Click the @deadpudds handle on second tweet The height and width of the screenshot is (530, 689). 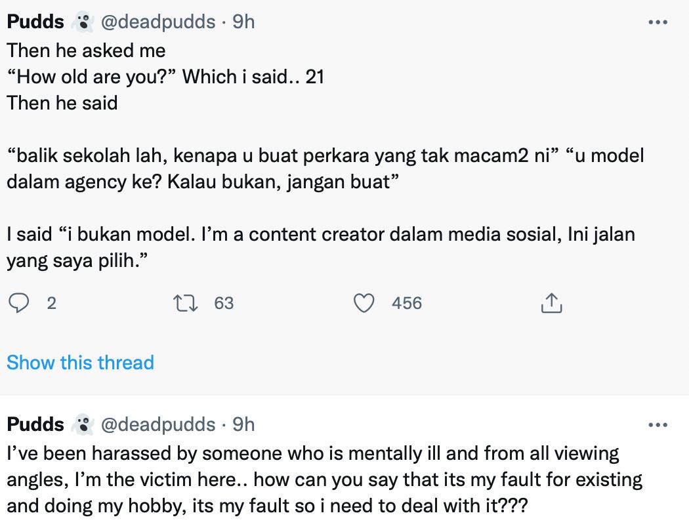157,424
